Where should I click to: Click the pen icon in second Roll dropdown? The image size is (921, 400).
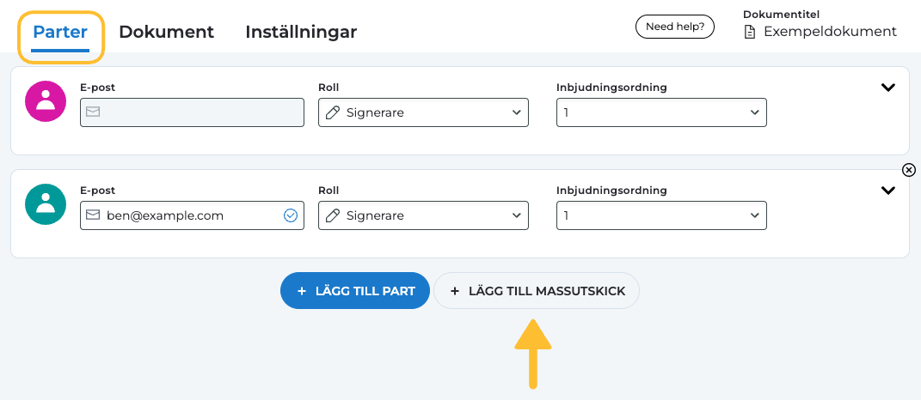(332, 215)
